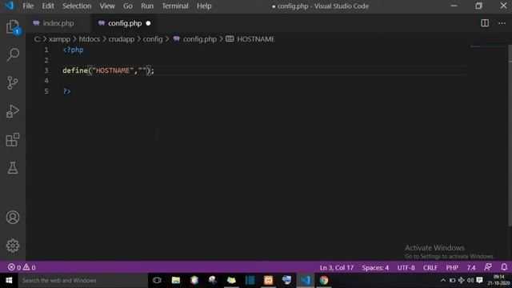
Task: Click the VS Code logo icon
Action: (9, 6)
